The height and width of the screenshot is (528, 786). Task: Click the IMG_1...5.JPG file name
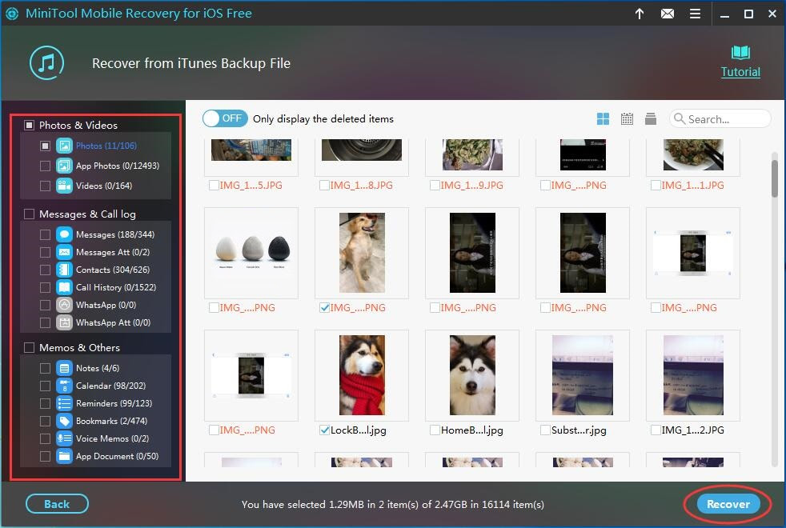[251, 186]
